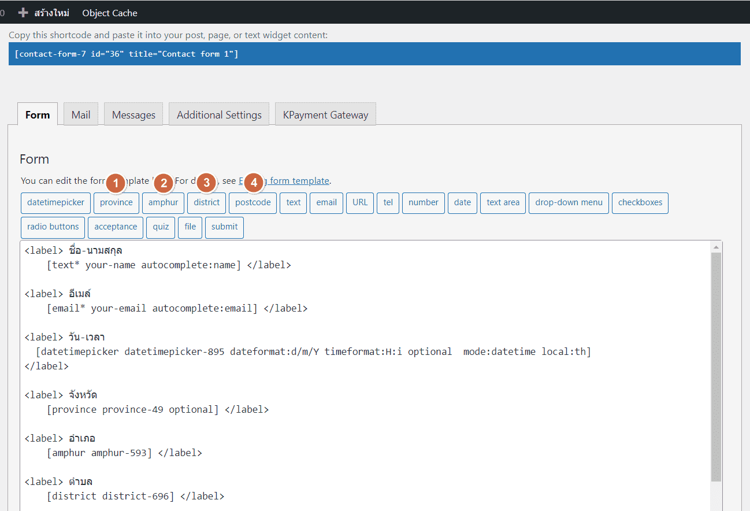The height and width of the screenshot is (511, 750).
Task: Go to Additional Settings tab
Action: [219, 114]
